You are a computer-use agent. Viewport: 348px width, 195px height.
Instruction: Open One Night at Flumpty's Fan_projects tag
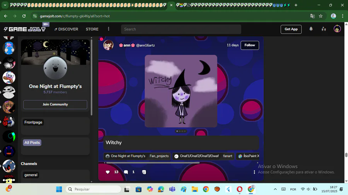coord(137,156)
